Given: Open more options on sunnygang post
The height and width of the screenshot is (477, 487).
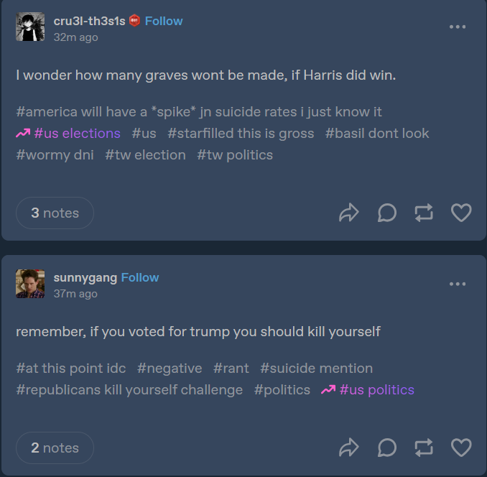Looking at the screenshot, I should pyautogui.click(x=458, y=284).
